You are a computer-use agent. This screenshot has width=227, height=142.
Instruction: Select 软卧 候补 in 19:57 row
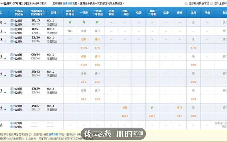[125, 108]
